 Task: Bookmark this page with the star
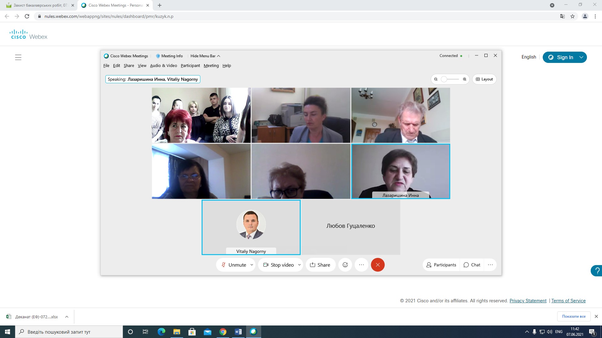click(x=573, y=16)
